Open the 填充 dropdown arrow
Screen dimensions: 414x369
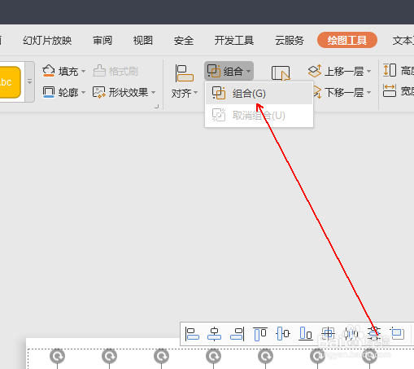83,72
